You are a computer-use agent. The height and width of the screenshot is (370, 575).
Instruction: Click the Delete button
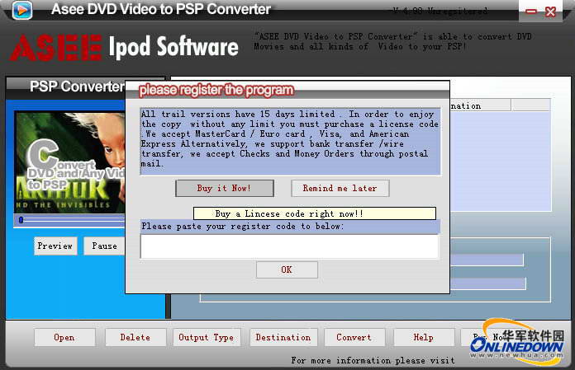135,337
